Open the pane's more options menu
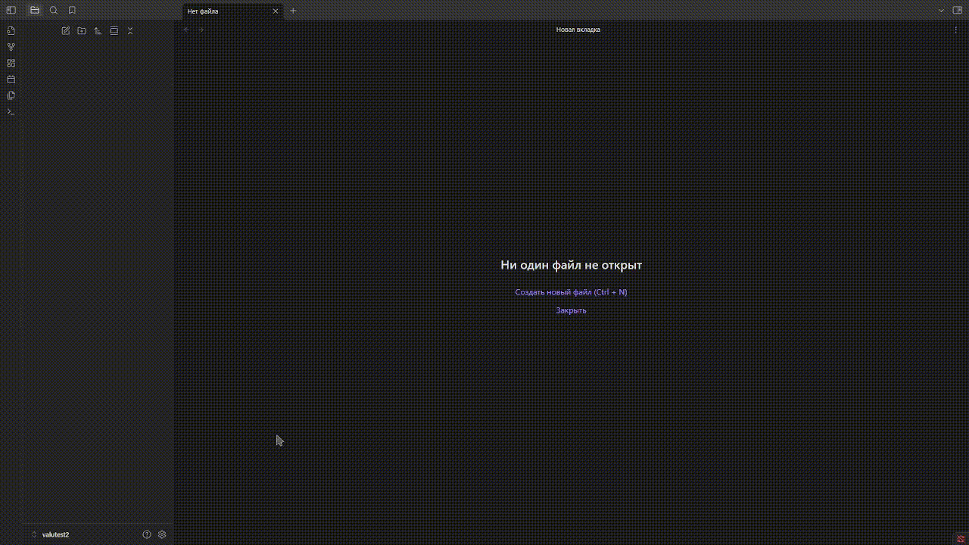 956,30
